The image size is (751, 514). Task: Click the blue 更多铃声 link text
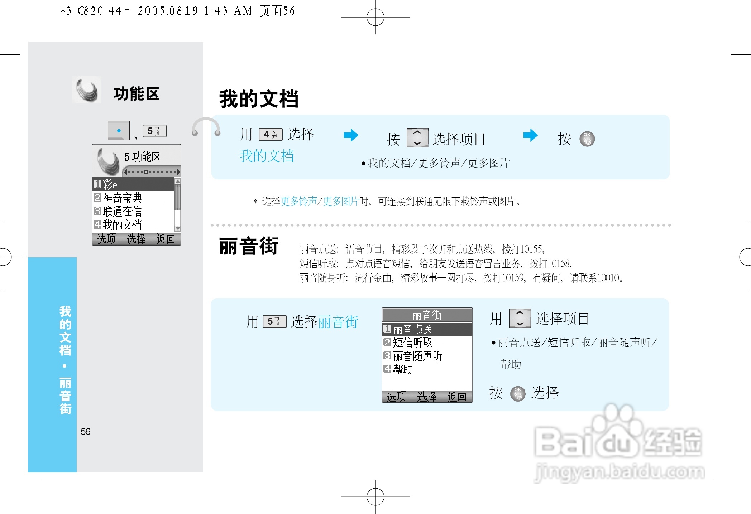tap(299, 202)
